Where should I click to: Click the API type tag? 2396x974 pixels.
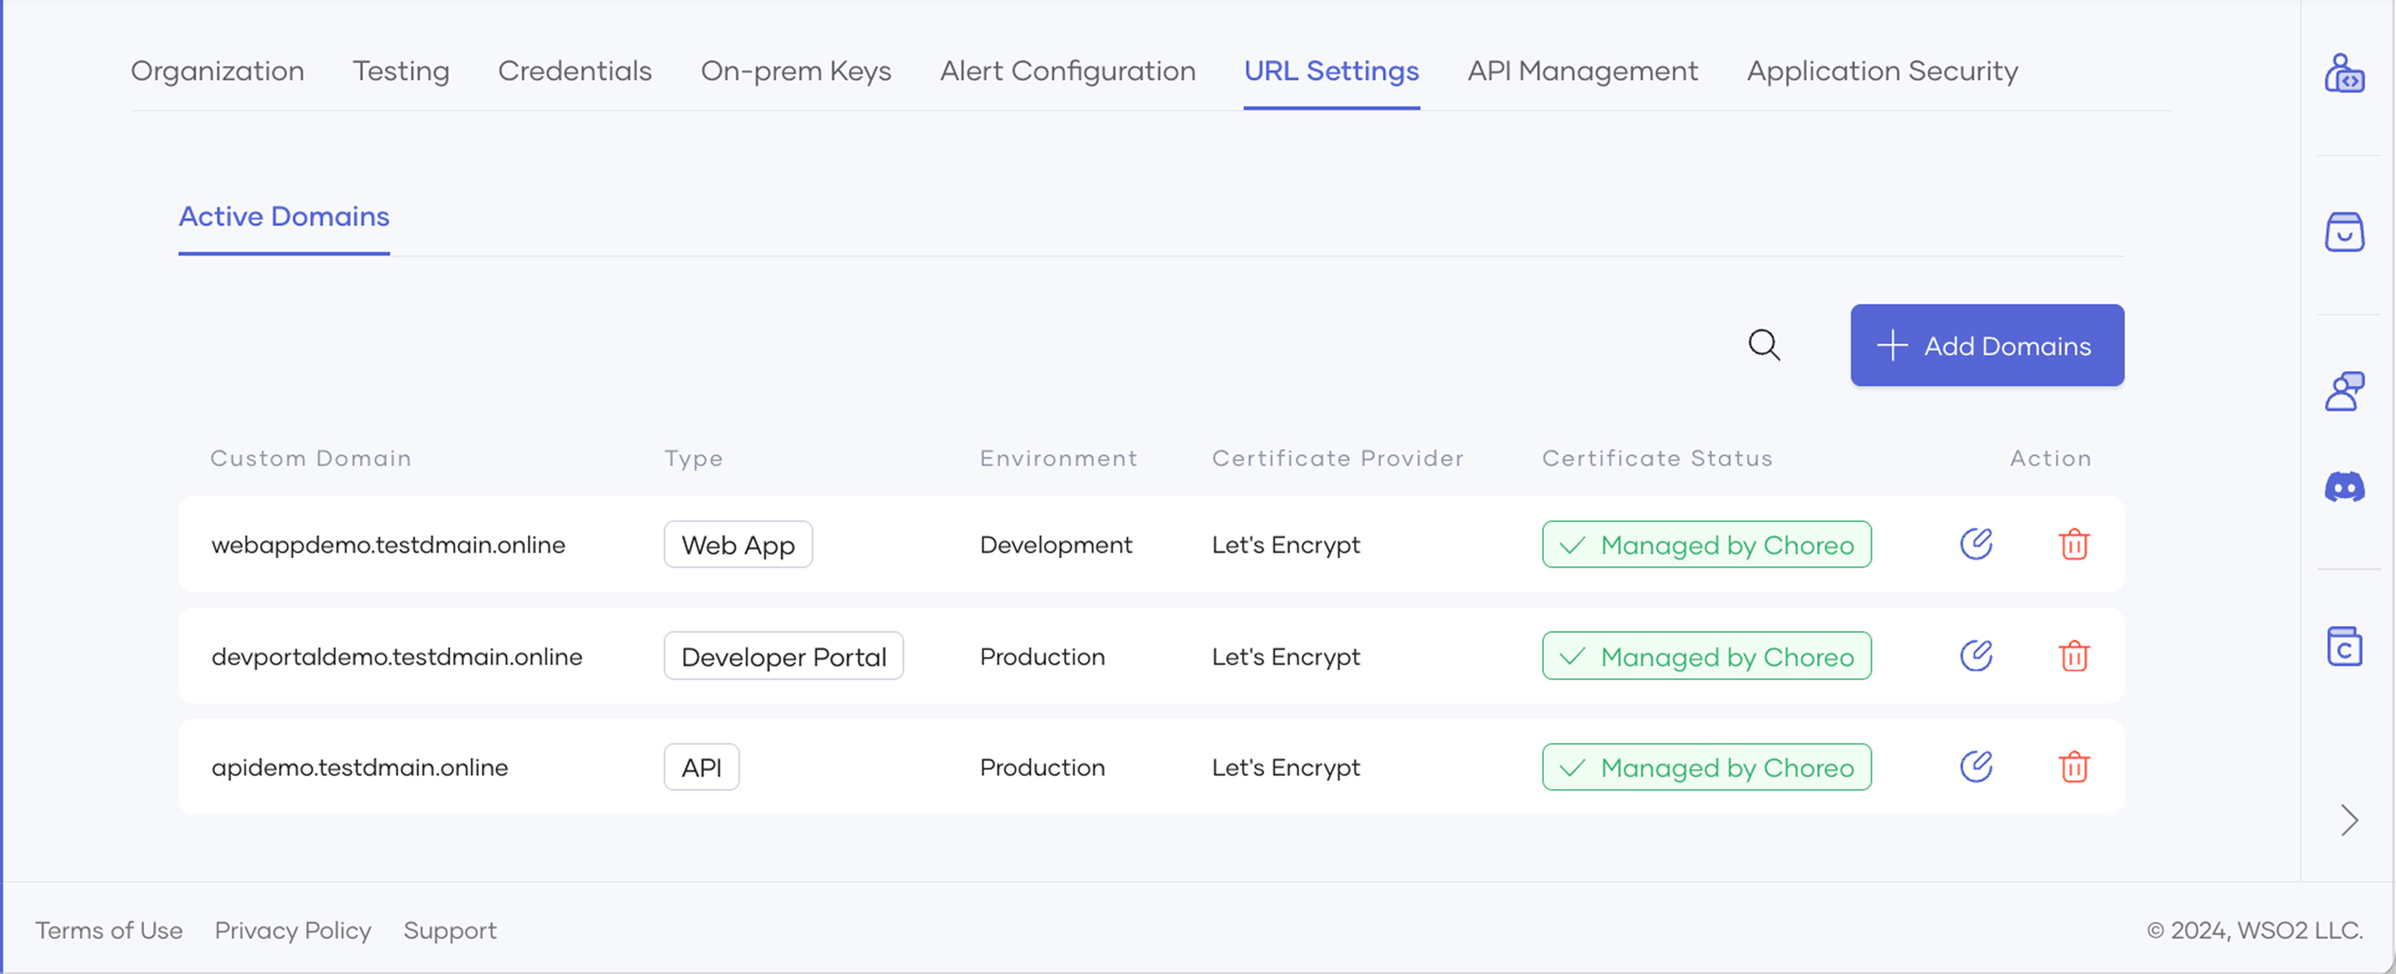pos(701,767)
